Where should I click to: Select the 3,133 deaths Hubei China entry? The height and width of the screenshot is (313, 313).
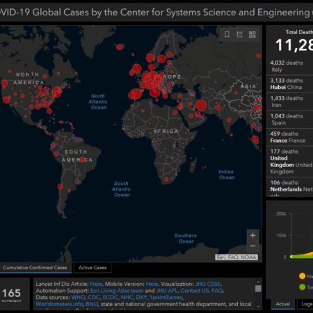coord(290,84)
